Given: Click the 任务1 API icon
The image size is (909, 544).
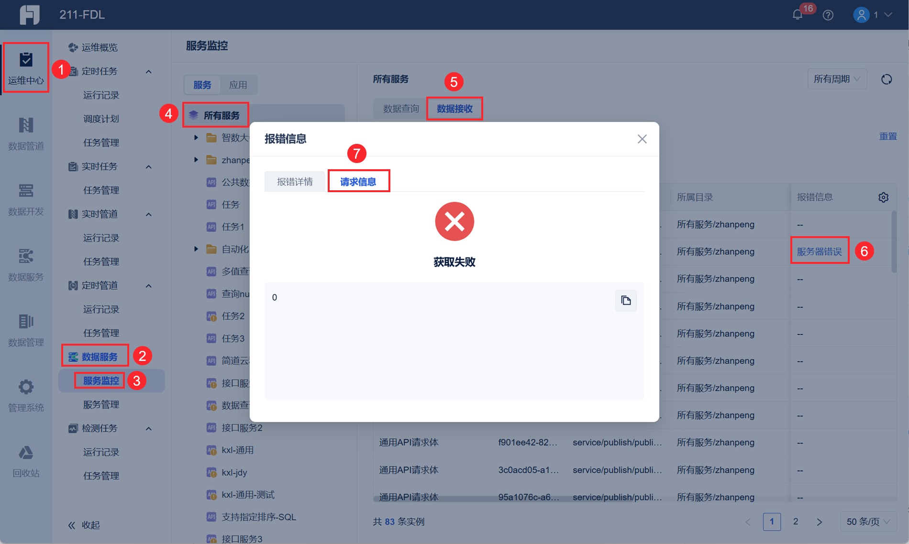Looking at the screenshot, I should 211,227.
